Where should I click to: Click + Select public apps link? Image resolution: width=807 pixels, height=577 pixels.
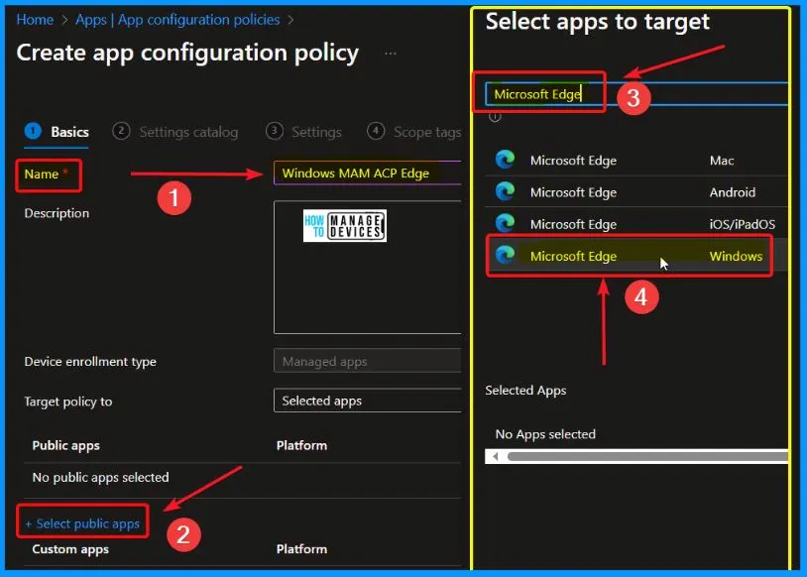pos(82,523)
